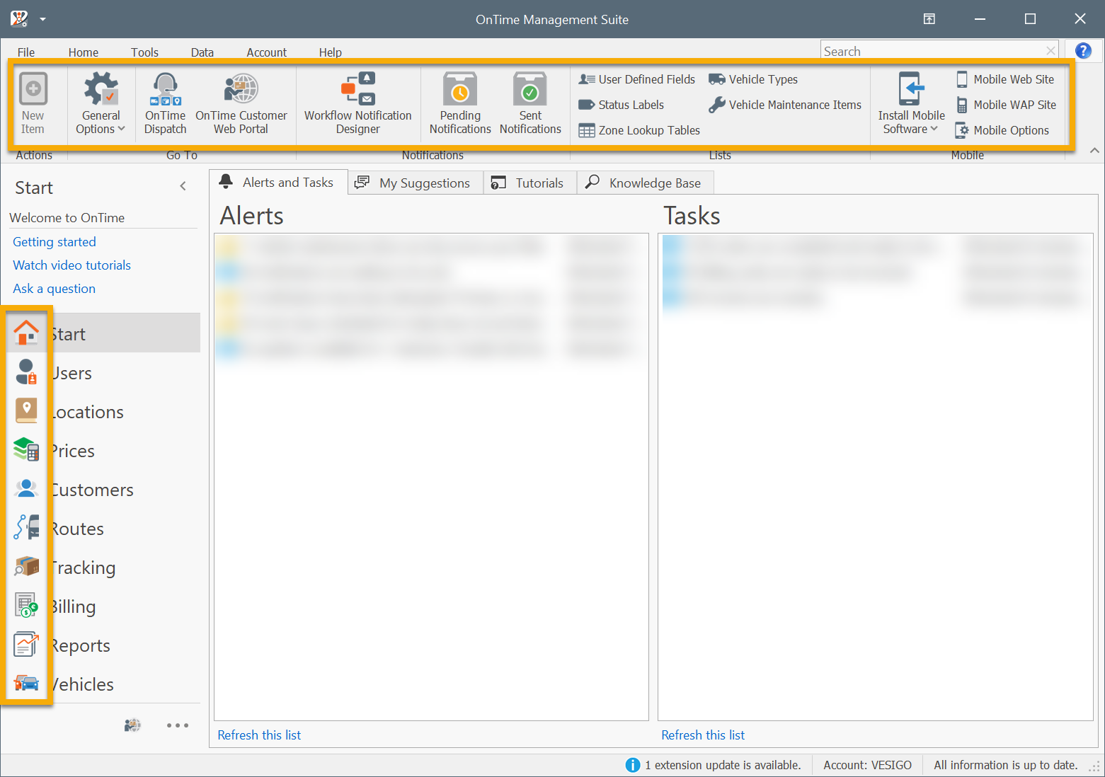Click the Help question mark icon
Viewport: 1105px width, 777px height.
click(1083, 51)
